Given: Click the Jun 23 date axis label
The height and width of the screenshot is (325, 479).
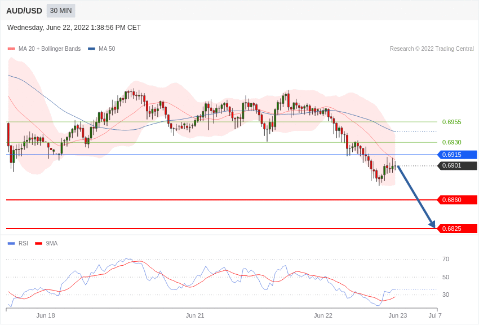Looking at the screenshot, I should click(x=397, y=315).
